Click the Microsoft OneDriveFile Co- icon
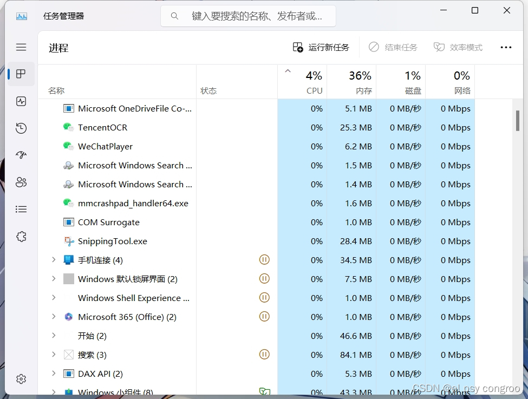 pyautogui.click(x=69, y=108)
